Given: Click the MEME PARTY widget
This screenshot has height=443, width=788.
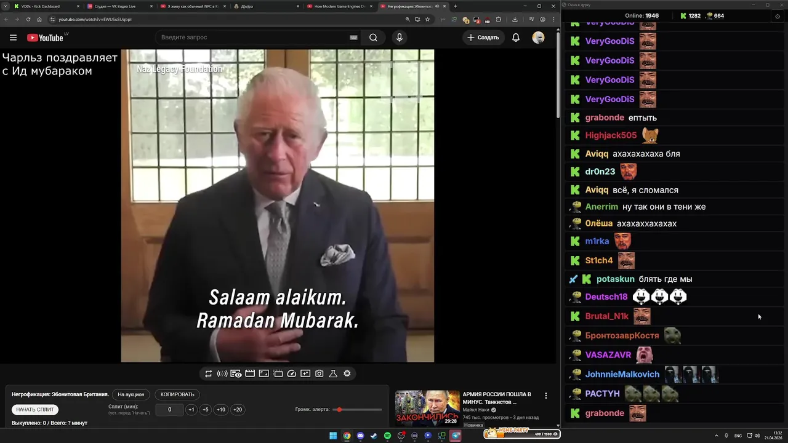Looking at the screenshot, I should (521, 434).
